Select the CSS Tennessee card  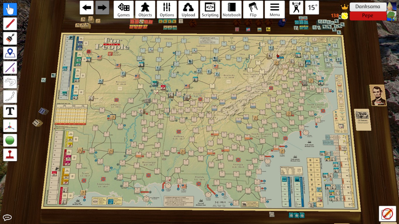[362, 120]
